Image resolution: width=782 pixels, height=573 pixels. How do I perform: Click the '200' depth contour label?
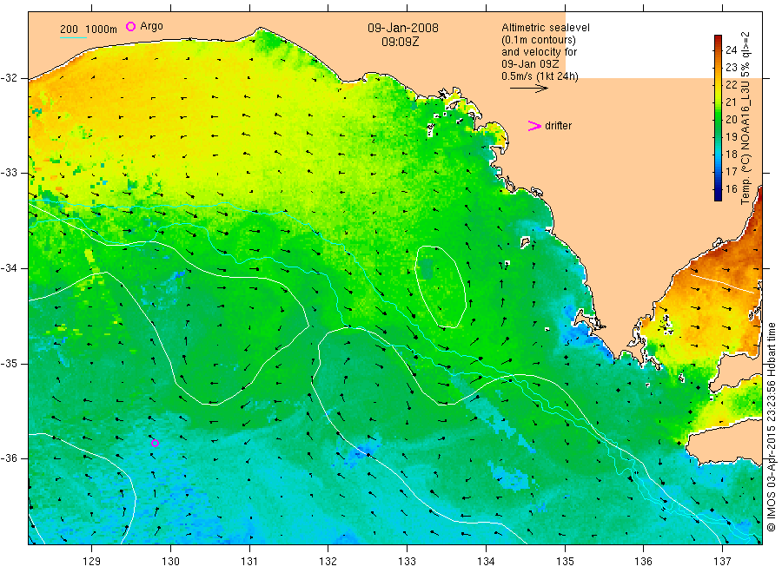click(x=69, y=30)
